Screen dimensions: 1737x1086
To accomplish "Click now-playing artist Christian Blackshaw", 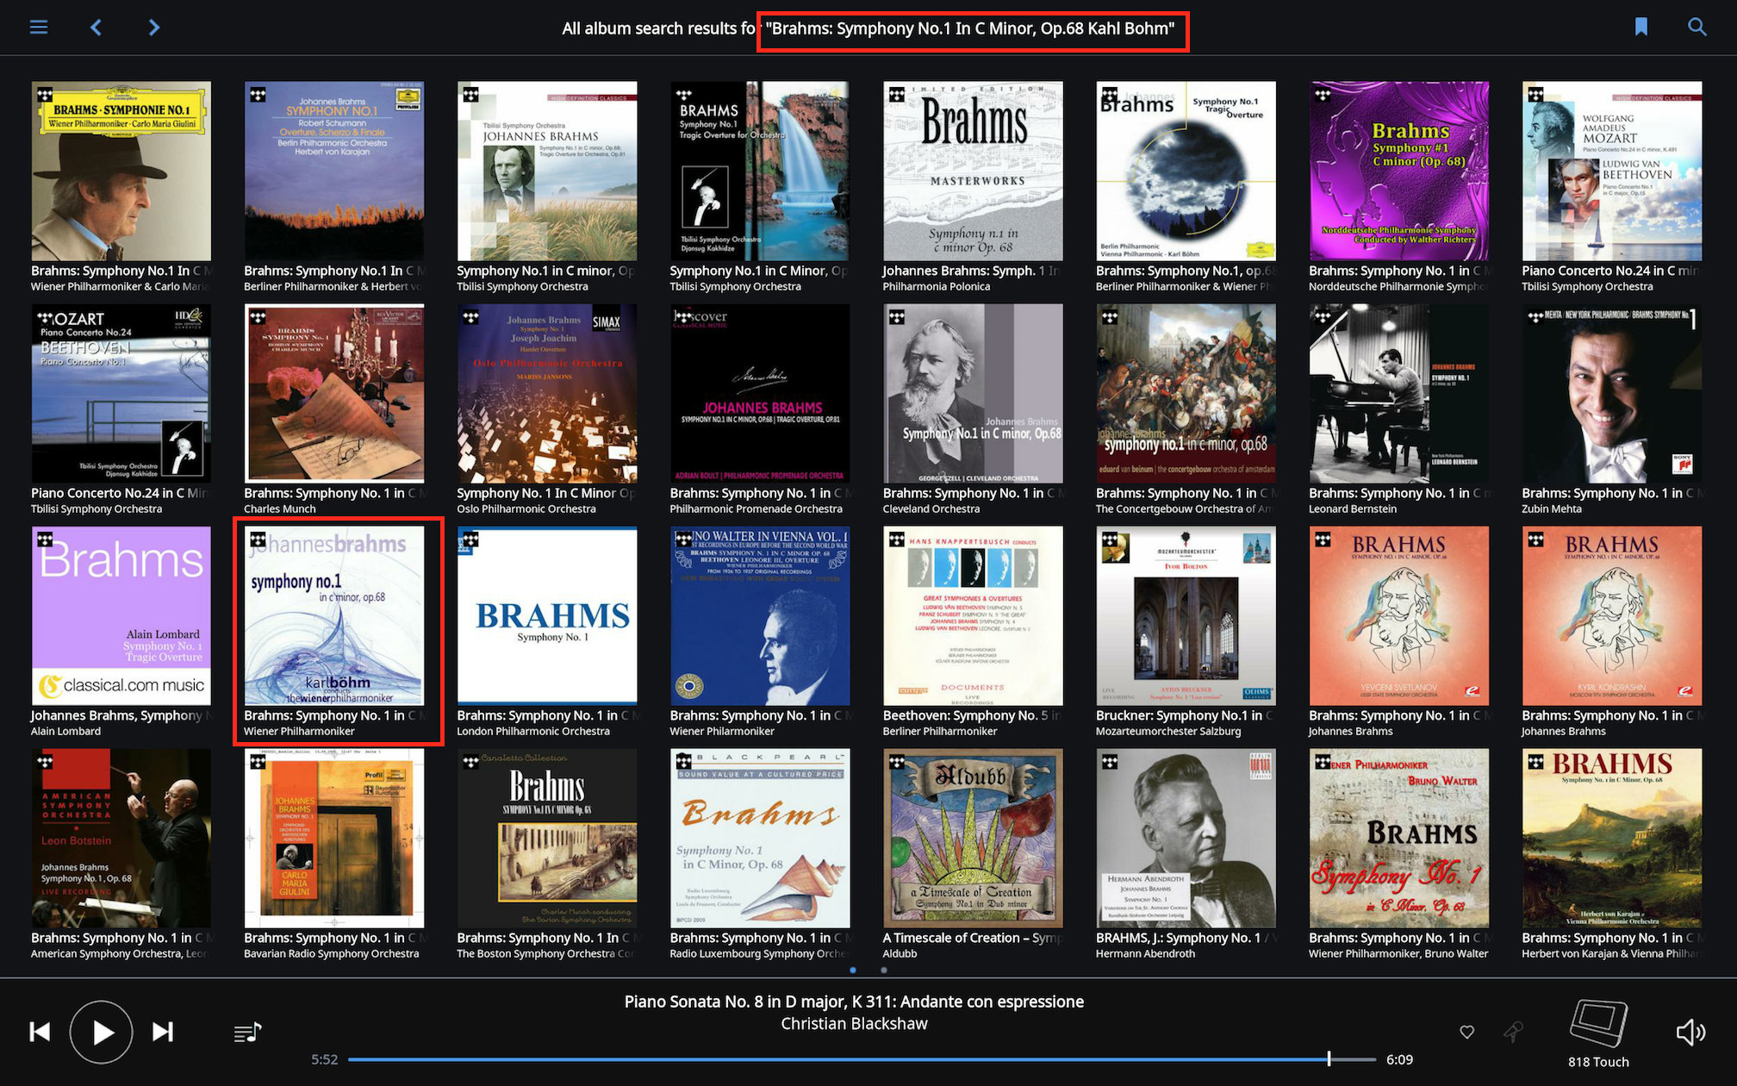I will point(854,1024).
